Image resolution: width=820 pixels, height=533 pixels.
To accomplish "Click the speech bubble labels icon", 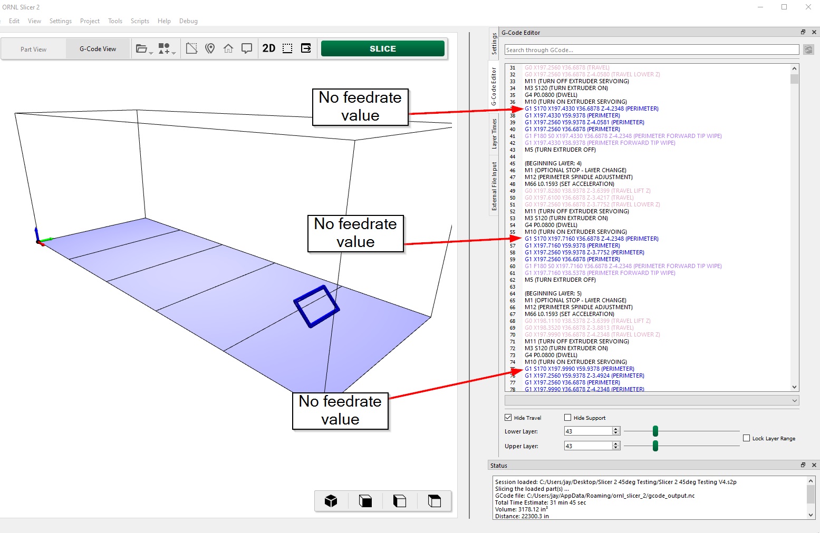I will click(246, 48).
